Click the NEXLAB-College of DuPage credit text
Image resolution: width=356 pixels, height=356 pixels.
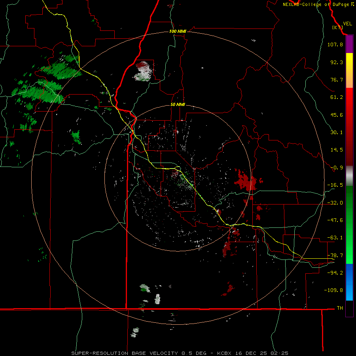[318, 4]
